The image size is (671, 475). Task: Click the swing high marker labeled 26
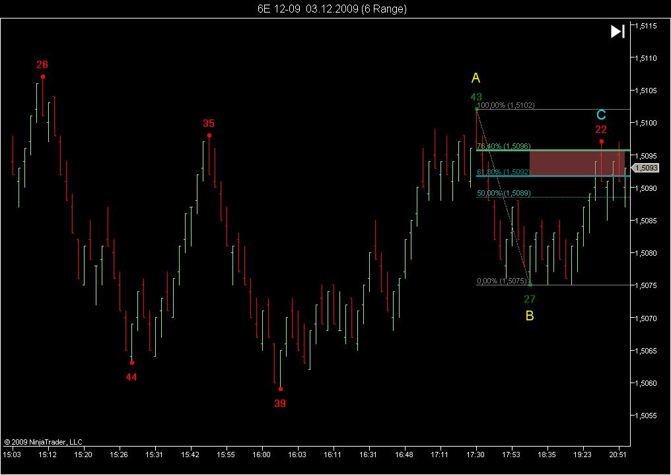point(43,77)
